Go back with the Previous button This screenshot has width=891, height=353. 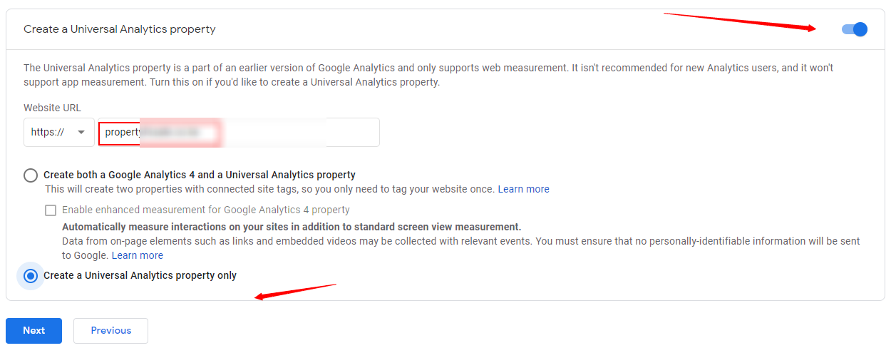[x=110, y=331]
